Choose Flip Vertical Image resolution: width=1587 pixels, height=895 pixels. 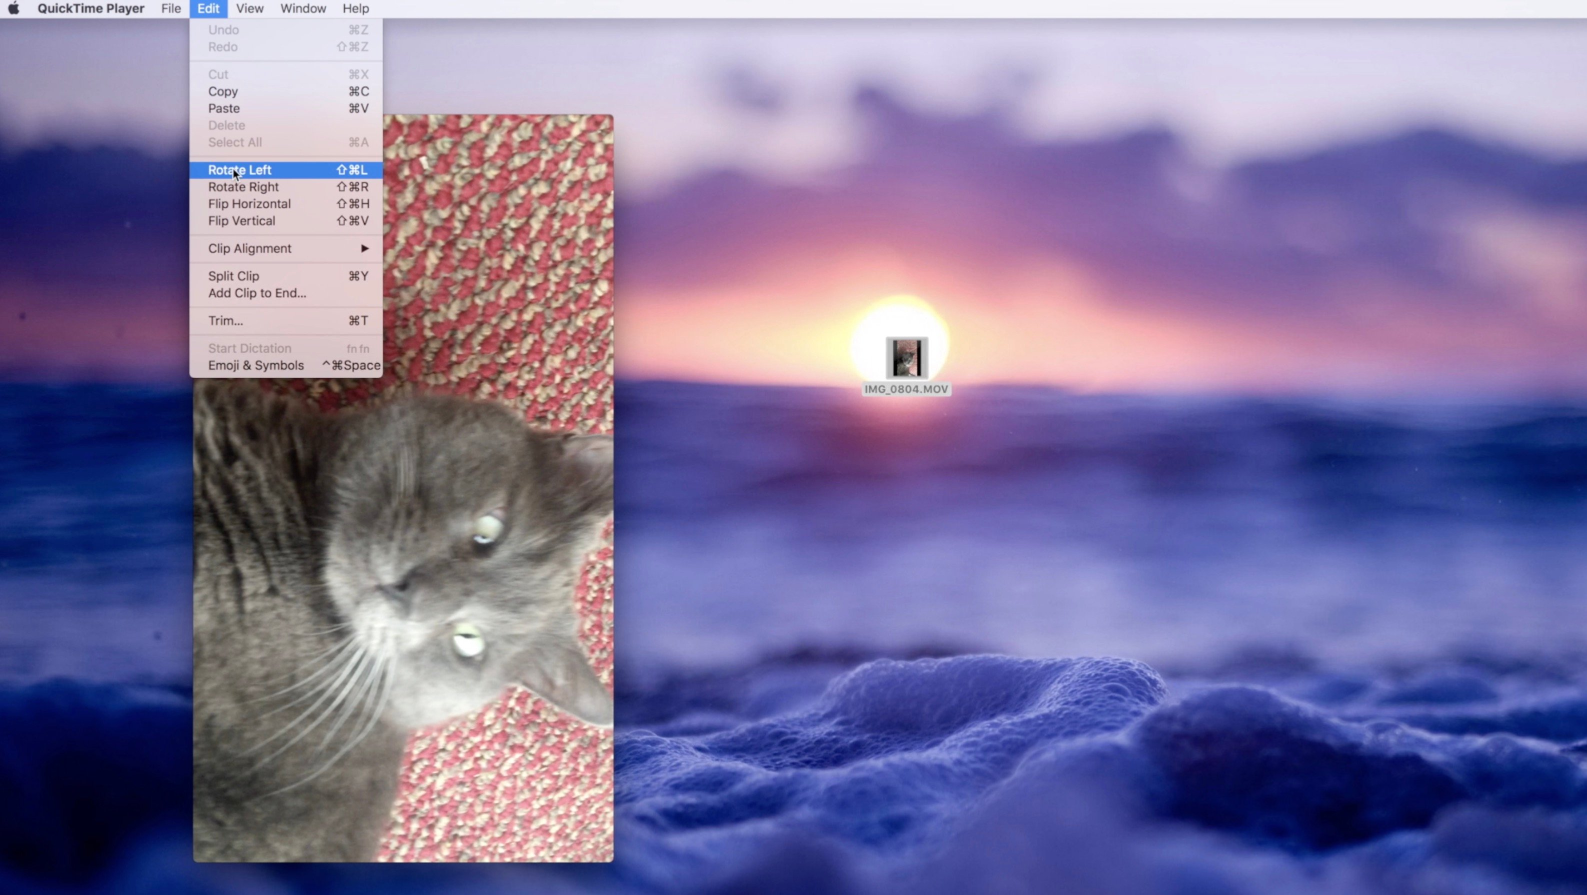coord(286,221)
